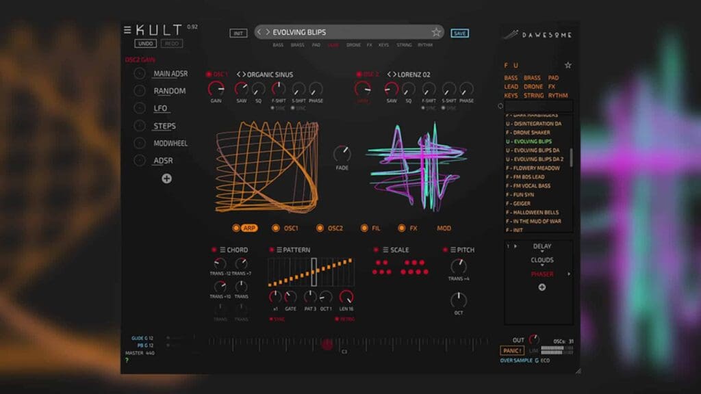Image resolution: width=701 pixels, height=394 pixels.
Task: Open the SCALE section menu icon
Action: tap(385, 250)
